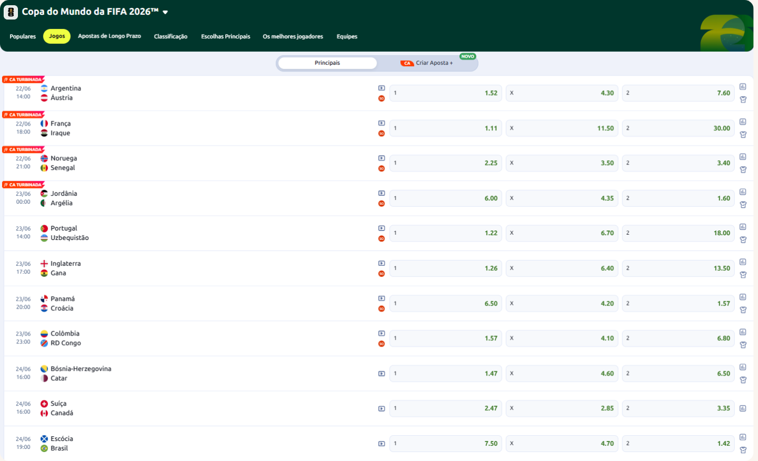Open jersey icon for Portugal vs Uzbequistão

point(743,240)
